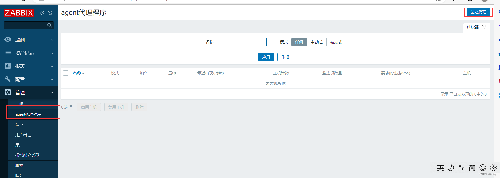The height and width of the screenshot is (178, 500).
Task: Click the 创建代理 button
Action: (478, 12)
